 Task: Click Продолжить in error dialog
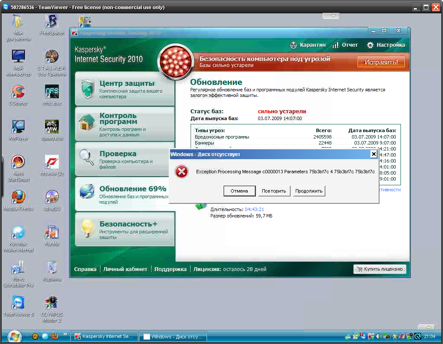pyautogui.click(x=309, y=191)
